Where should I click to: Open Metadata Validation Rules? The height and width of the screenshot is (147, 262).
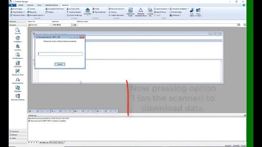click(141, 12)
